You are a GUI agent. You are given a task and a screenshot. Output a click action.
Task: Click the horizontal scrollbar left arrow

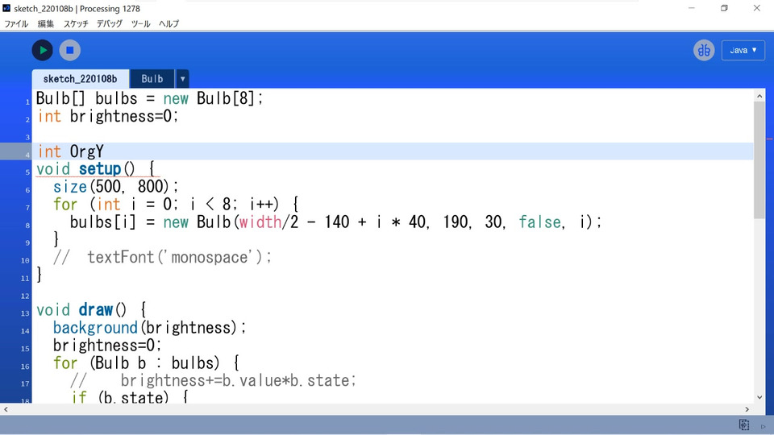[6, 409]
